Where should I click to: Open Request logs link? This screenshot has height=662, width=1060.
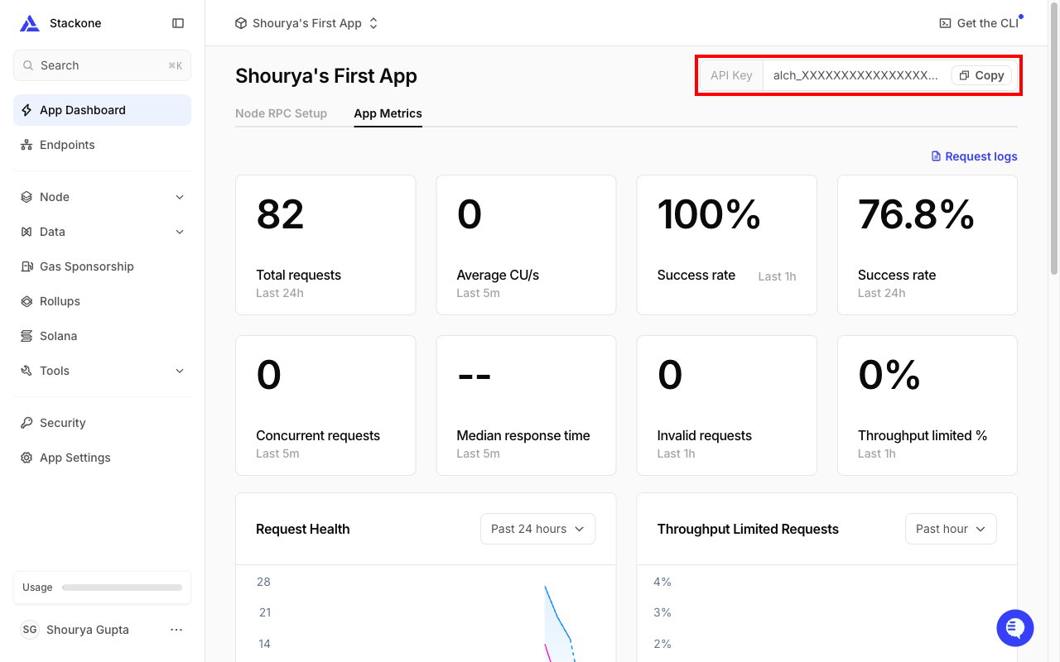coord(974,156)
